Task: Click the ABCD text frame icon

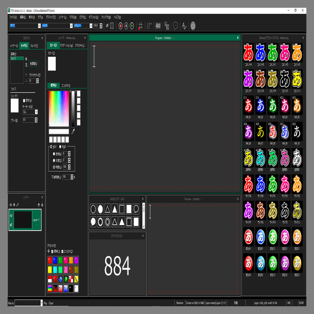Action: coord(158,26)
